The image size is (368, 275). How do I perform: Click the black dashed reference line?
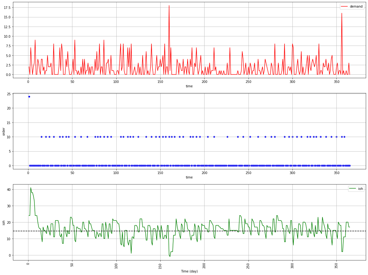(221, 231)
